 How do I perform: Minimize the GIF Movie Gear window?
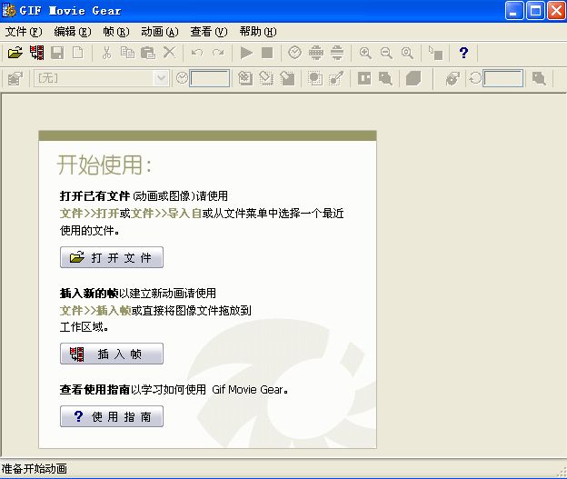tap(514, 10)
